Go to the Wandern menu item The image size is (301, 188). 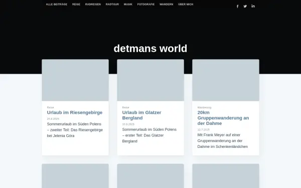click(x=166, y=4)
